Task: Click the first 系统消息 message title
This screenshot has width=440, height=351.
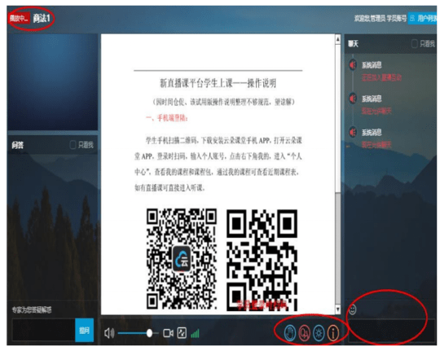Action: (x=372, y=65)
